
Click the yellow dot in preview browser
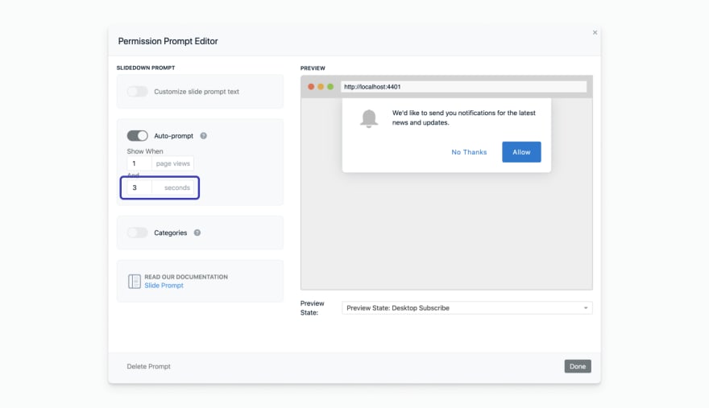321,87
